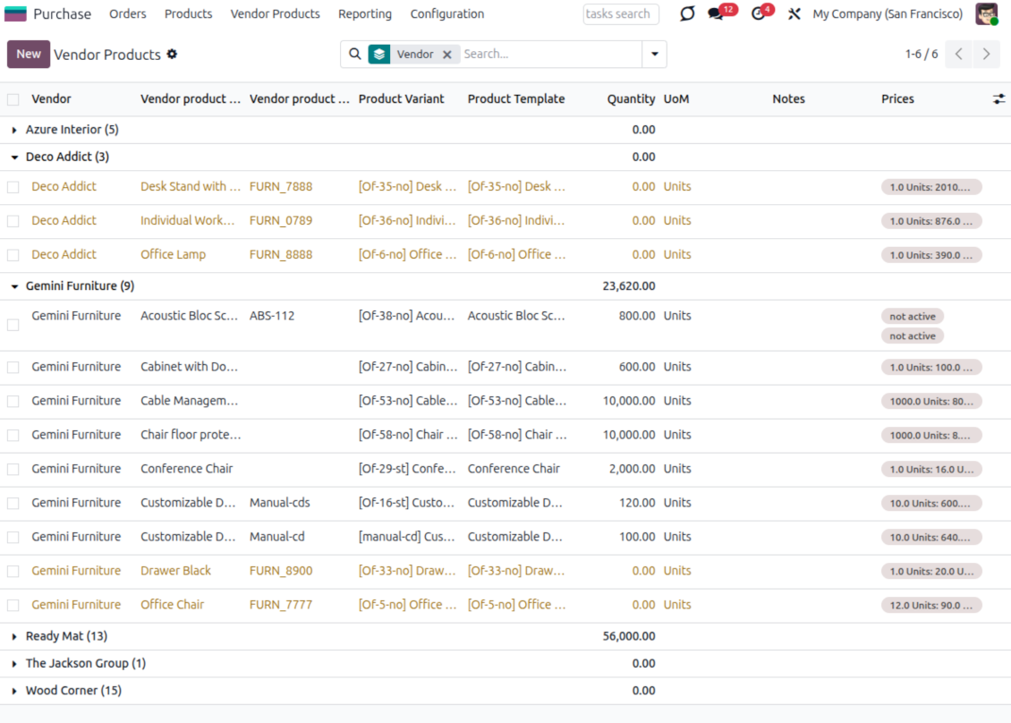1011x723 pixels.
Task: Open the Configuration menu
Action: tap(446, 14)
